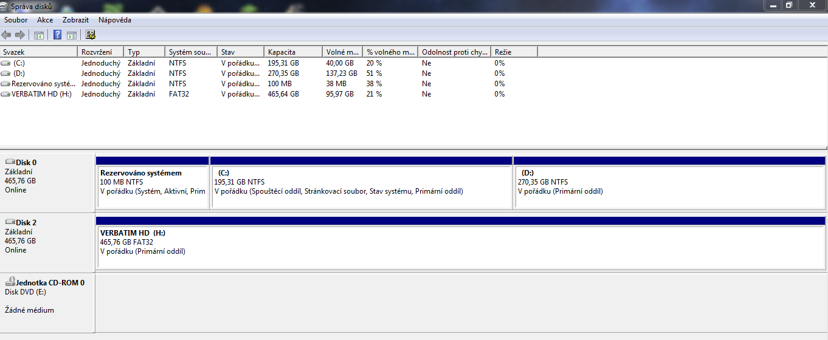
Task: Sort by the % volného místa column header
Action: click(390, 52)
